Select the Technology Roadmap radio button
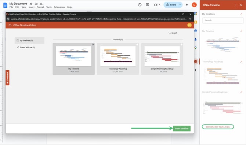Image resolution: width=246 pixels, height=145 pixels. point(137,44)
